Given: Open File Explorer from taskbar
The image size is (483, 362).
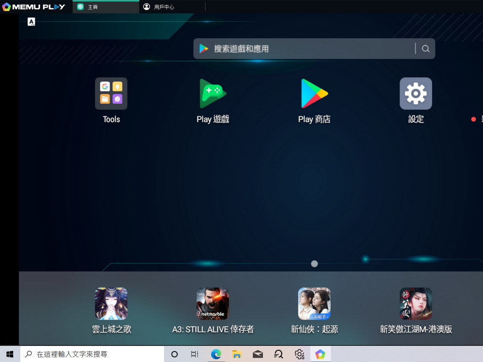Looking at the screenshot, I should coord(237,354).
